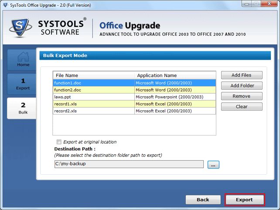
Task: Sort by File Name column header
Action: click(x=94, y=75)
